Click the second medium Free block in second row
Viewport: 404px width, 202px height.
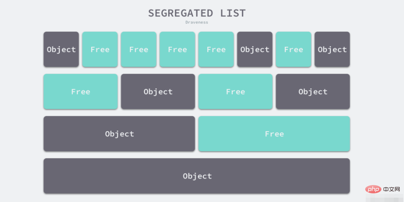tap(235, 91)
